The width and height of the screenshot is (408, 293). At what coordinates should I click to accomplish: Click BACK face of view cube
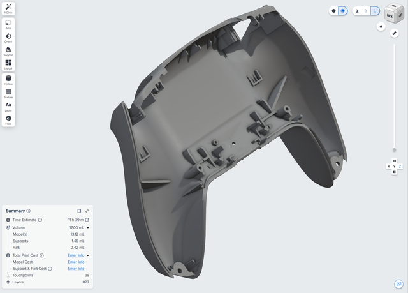[x=390, y=16]
